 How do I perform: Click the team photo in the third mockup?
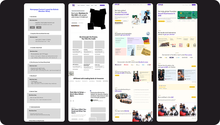pos(142,116)
